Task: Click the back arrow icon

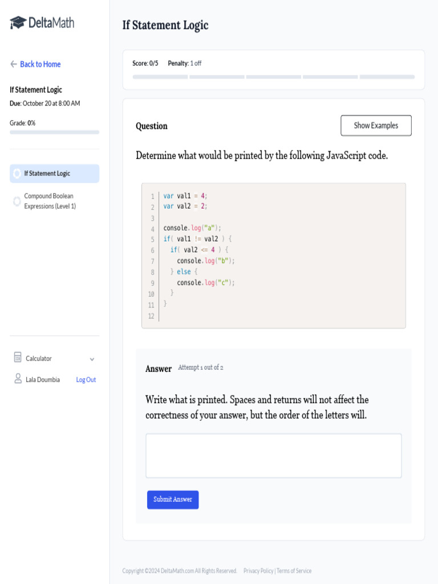Action: coord(14,64)
